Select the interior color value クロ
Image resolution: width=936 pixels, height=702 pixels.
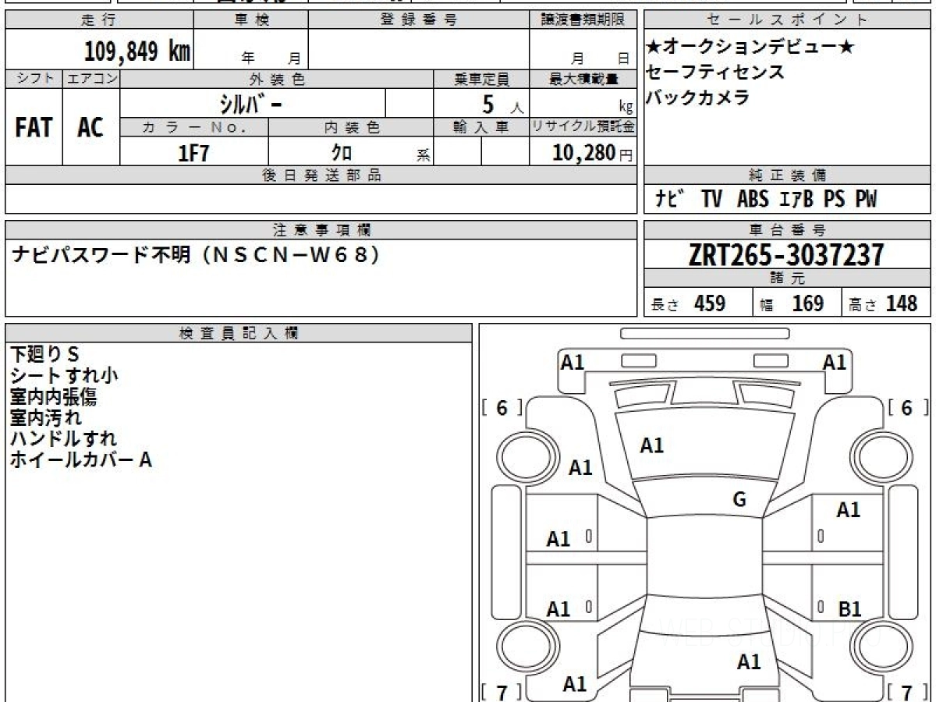pos(341,153)
